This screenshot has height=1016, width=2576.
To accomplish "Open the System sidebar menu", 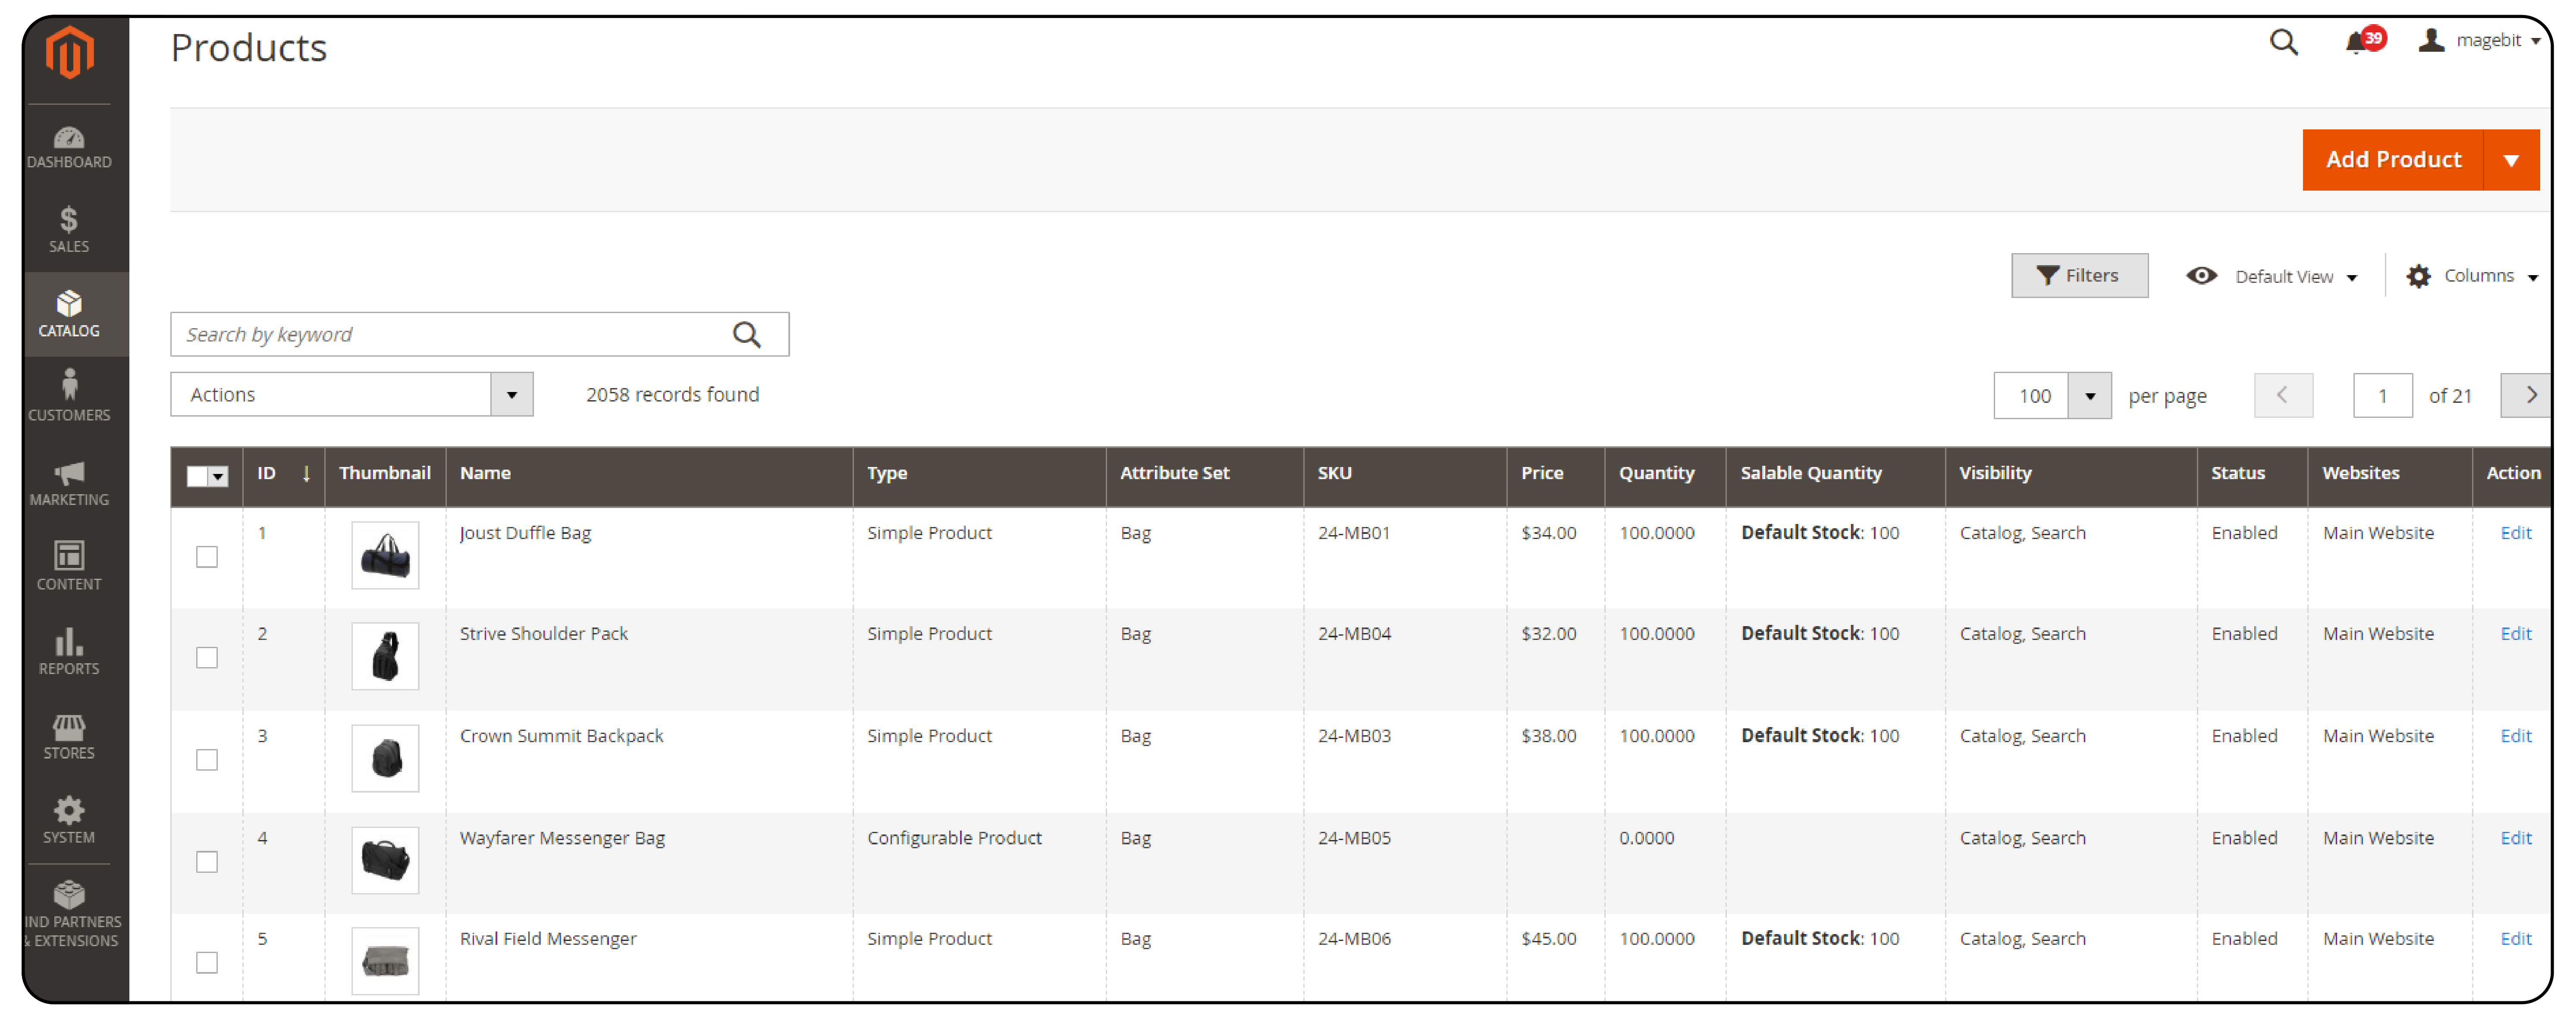I will coord(69,820).
